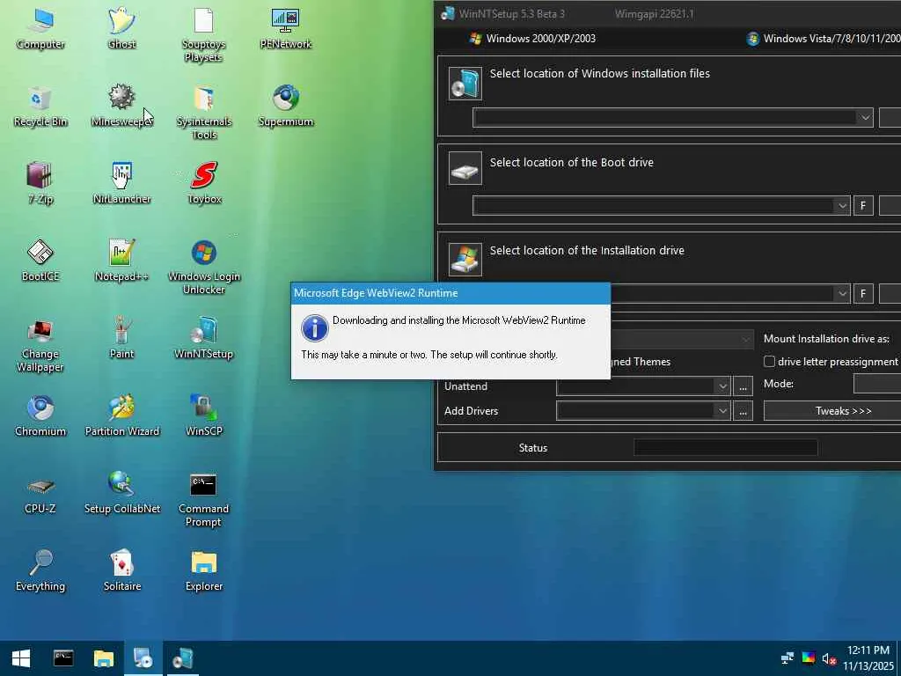901x676 pixels.
Task: Open File Explorer from the taskbar
Action: click(104, 658)
